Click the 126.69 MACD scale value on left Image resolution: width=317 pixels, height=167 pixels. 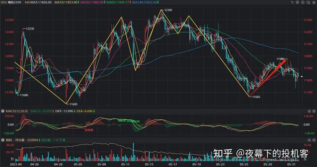tap(9, 116)
